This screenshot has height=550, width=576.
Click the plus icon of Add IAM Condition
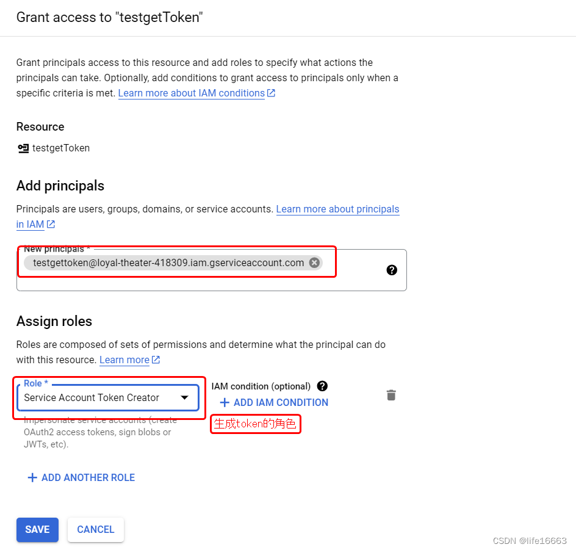[225, 403]
